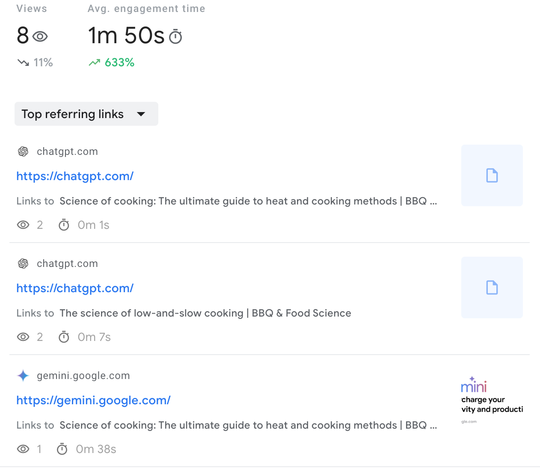Open the chatgpt.com link for low-and-slow cooking

75,288
